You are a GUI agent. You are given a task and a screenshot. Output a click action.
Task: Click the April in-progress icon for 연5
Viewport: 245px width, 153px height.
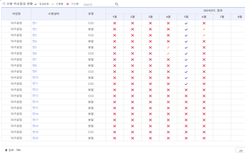pyautogui.click(x=168, y=47)
